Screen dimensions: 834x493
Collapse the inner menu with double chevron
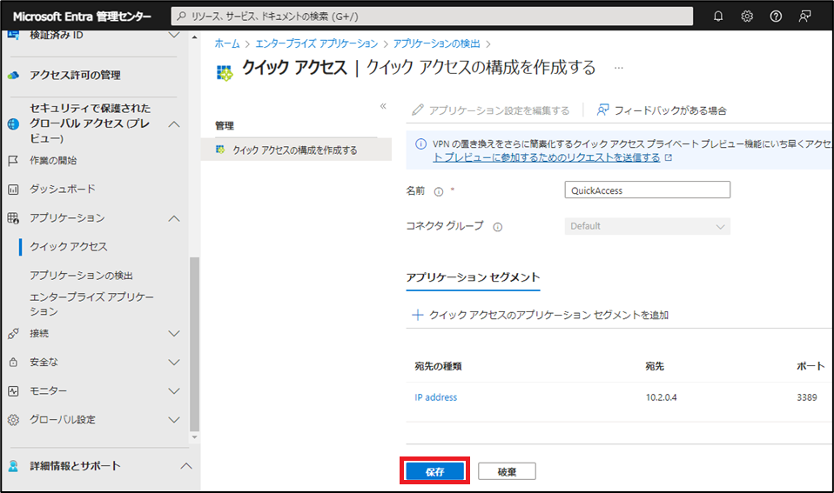(383, 106)
